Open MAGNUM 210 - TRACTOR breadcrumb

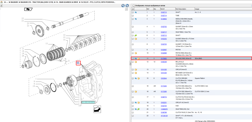(x=37, y=3)
